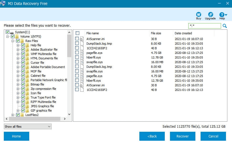Toggle the select-all checkbox in file list header
Screen dimensions: 232x144
77,33
